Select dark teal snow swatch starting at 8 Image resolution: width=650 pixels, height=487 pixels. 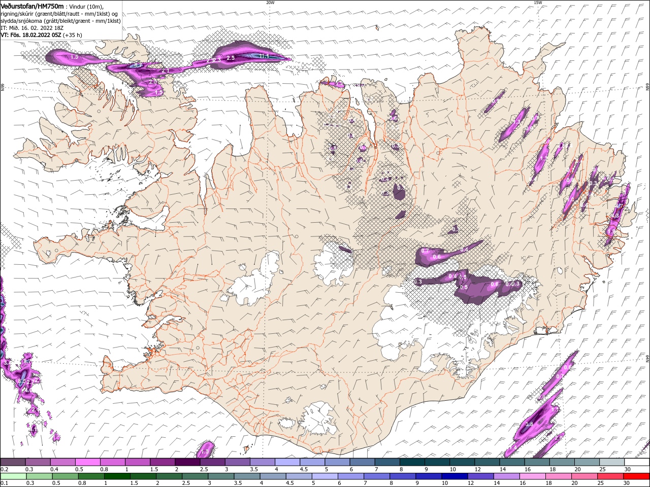point(412,462)
